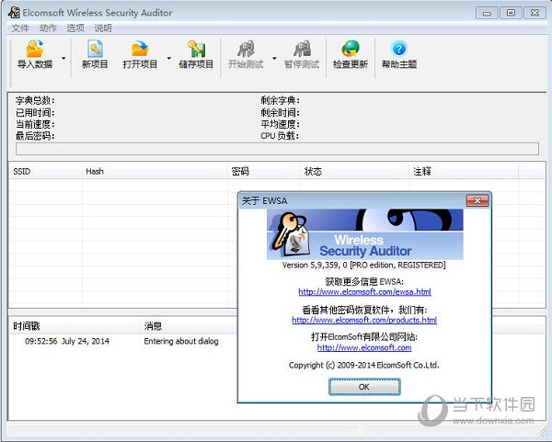Click the 最后密码 label
This screenshot has width=552, height=442.
(x=35, y=136)
